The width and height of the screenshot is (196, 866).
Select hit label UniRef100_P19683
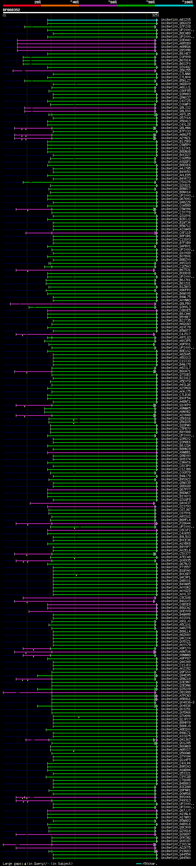pyautogui.click(x=175, y=851)
